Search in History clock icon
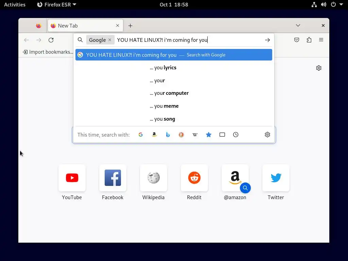This screenshot has width=348, height=261. pyautogui.click(x=236, y=135)
